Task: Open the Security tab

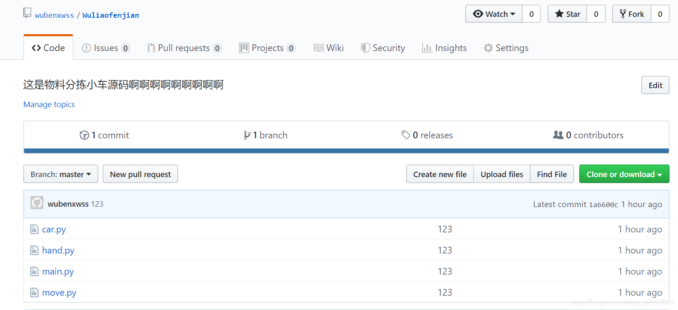Action: [x=383, y=48]
